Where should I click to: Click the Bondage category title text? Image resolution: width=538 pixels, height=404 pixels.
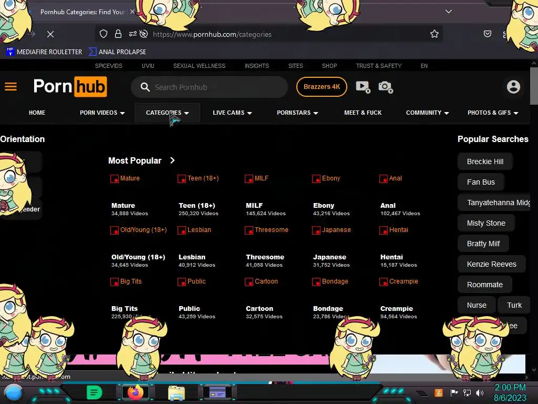click(x=328, y=308)
